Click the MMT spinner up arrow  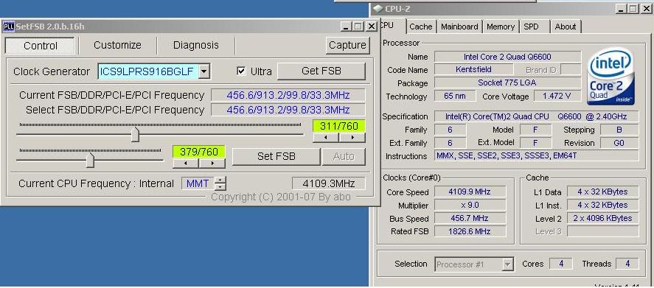click(x=221, y=180)
